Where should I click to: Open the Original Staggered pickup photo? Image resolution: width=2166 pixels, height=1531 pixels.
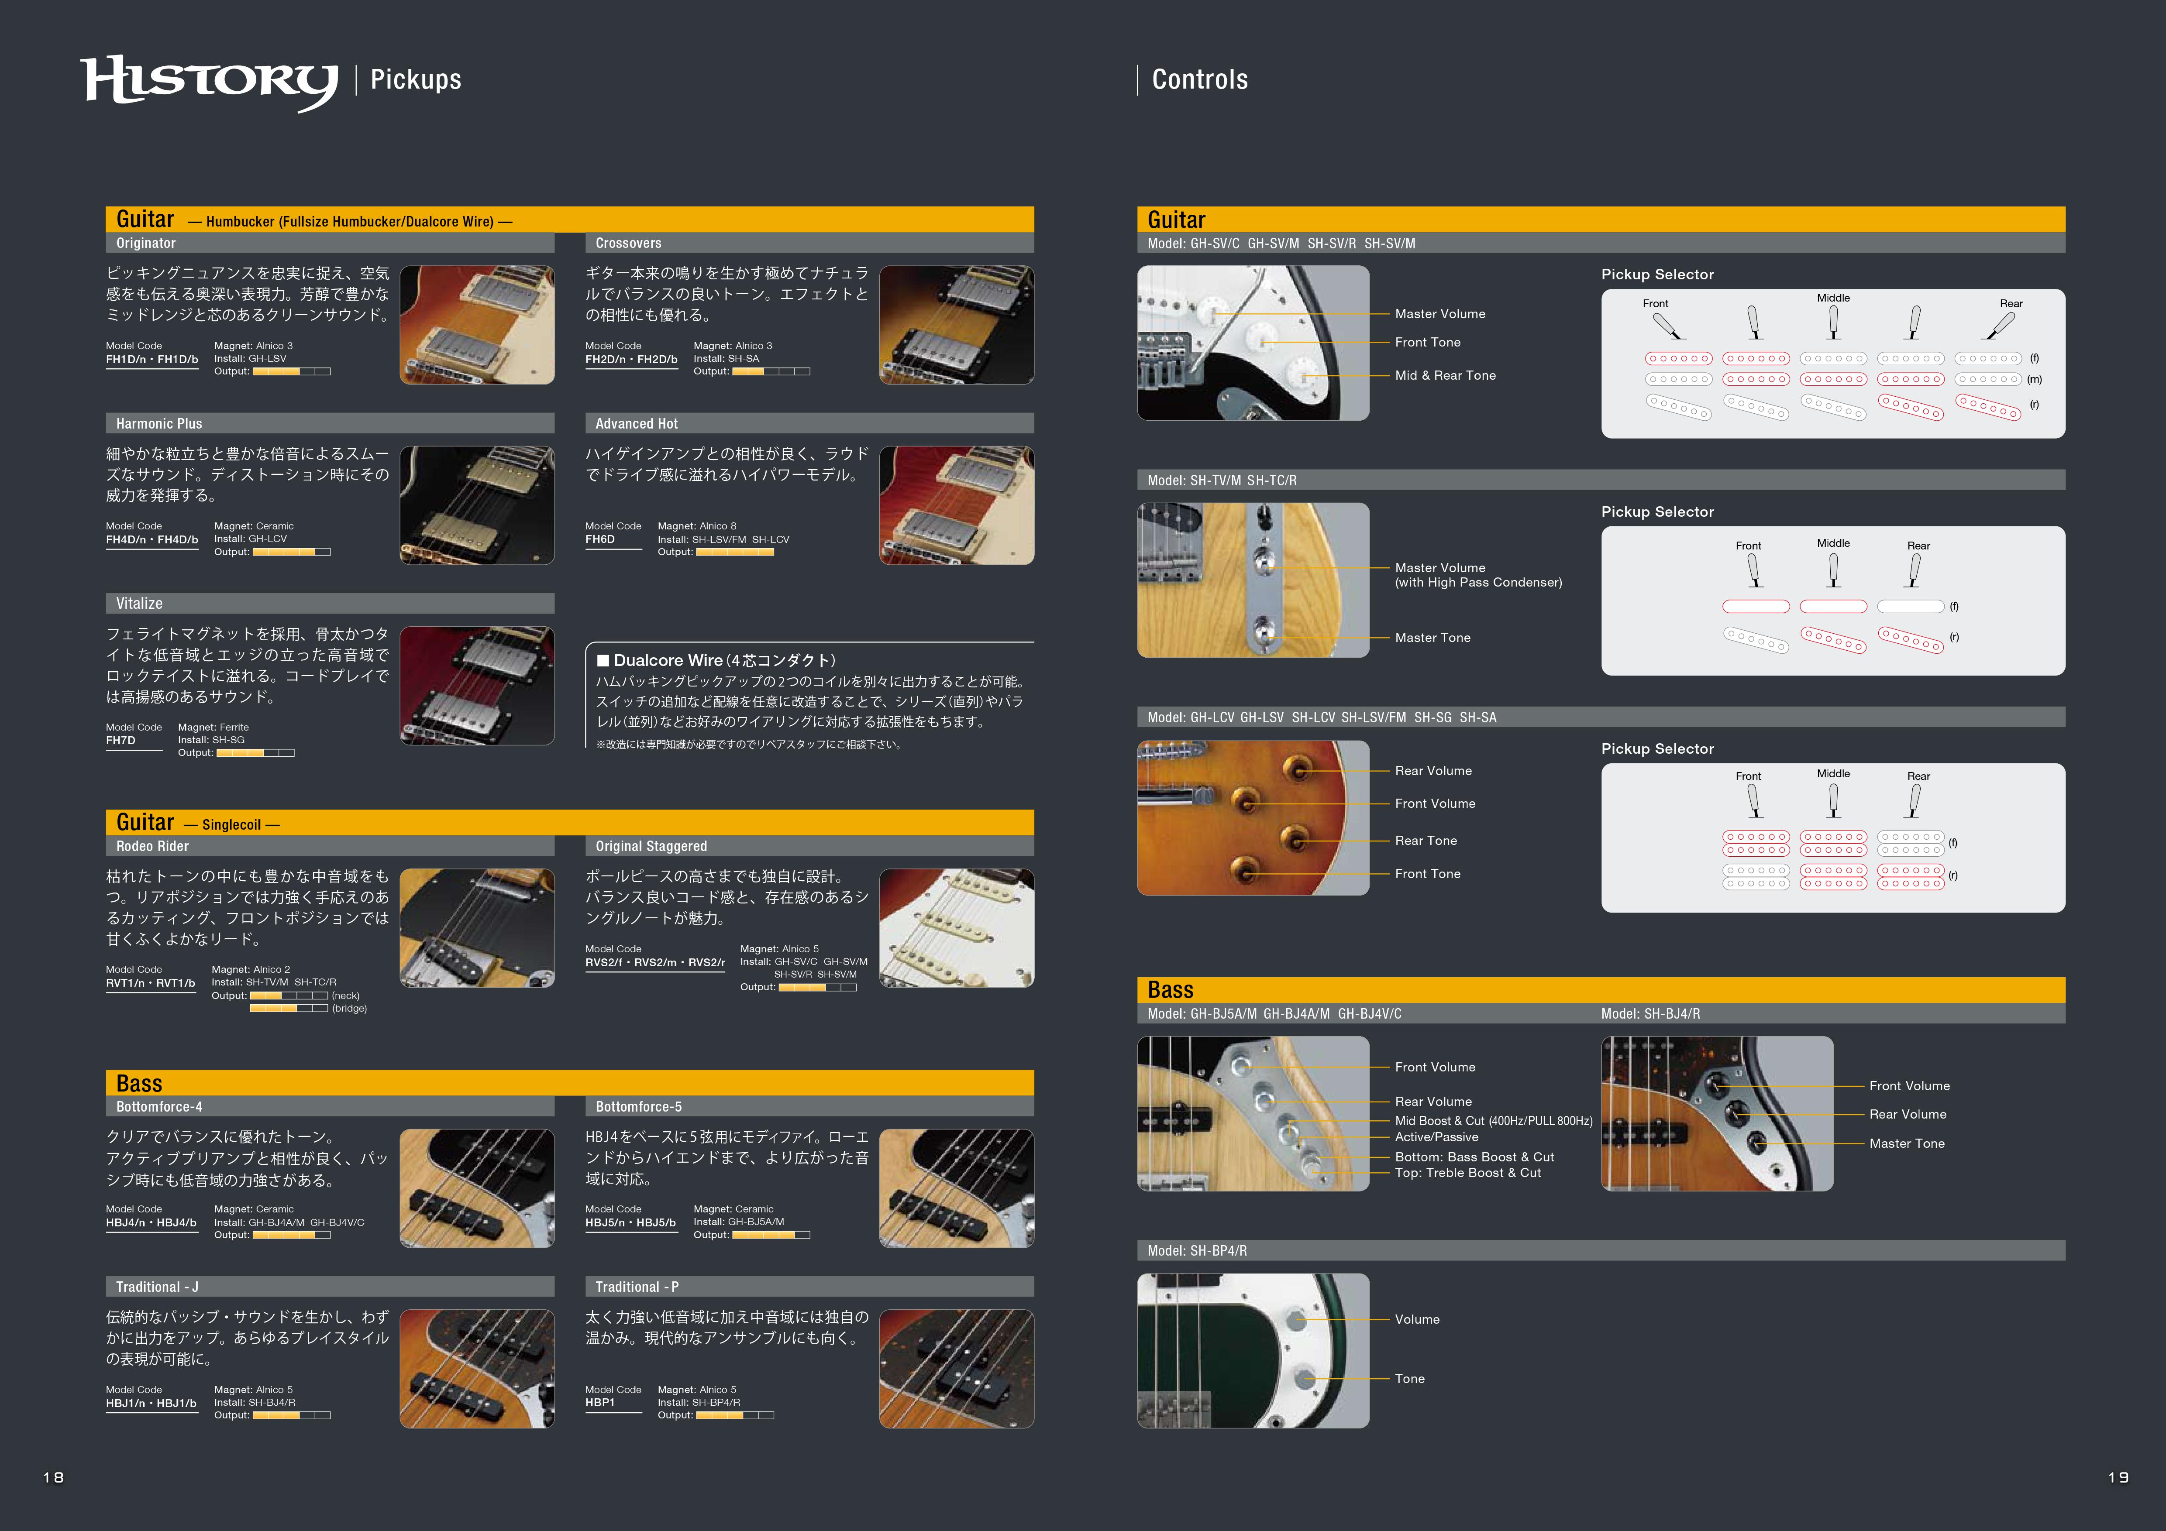coord(957,928)
